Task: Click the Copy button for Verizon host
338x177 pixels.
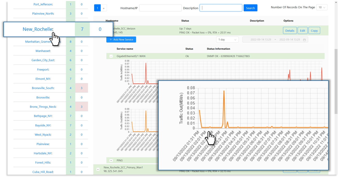Action: tap(314, 31)
